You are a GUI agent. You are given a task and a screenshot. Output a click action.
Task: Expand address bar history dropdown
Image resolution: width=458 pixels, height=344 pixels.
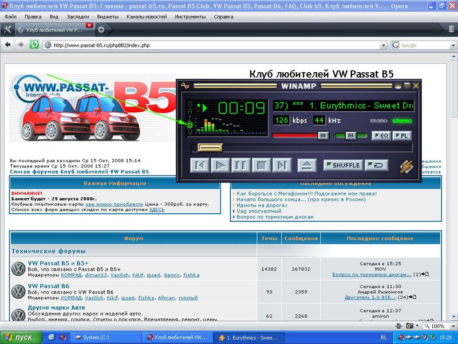tap(384, 45)
